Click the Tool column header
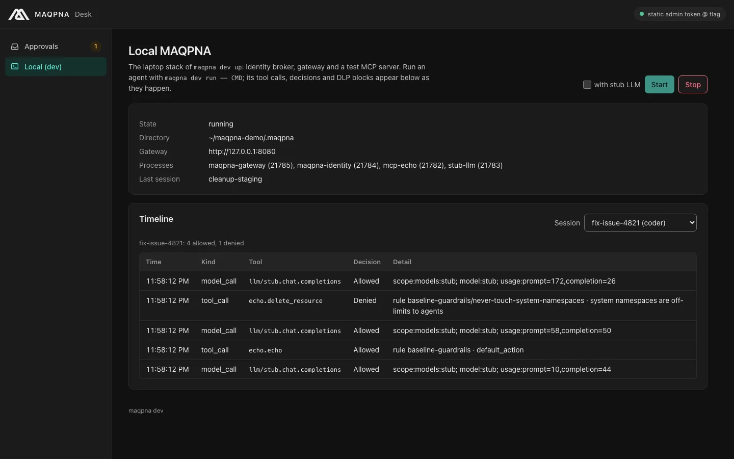Image resolution: width=734 pixels, height=459 pixels. (x=255, y=262)
